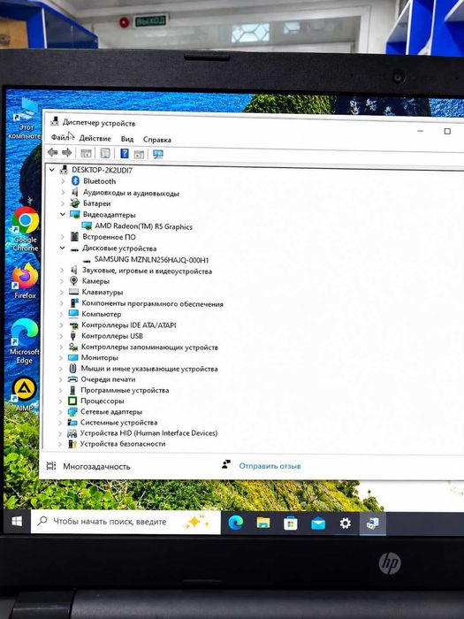Open the Действие menu
464x619 pixels.
tap(95, 138)
